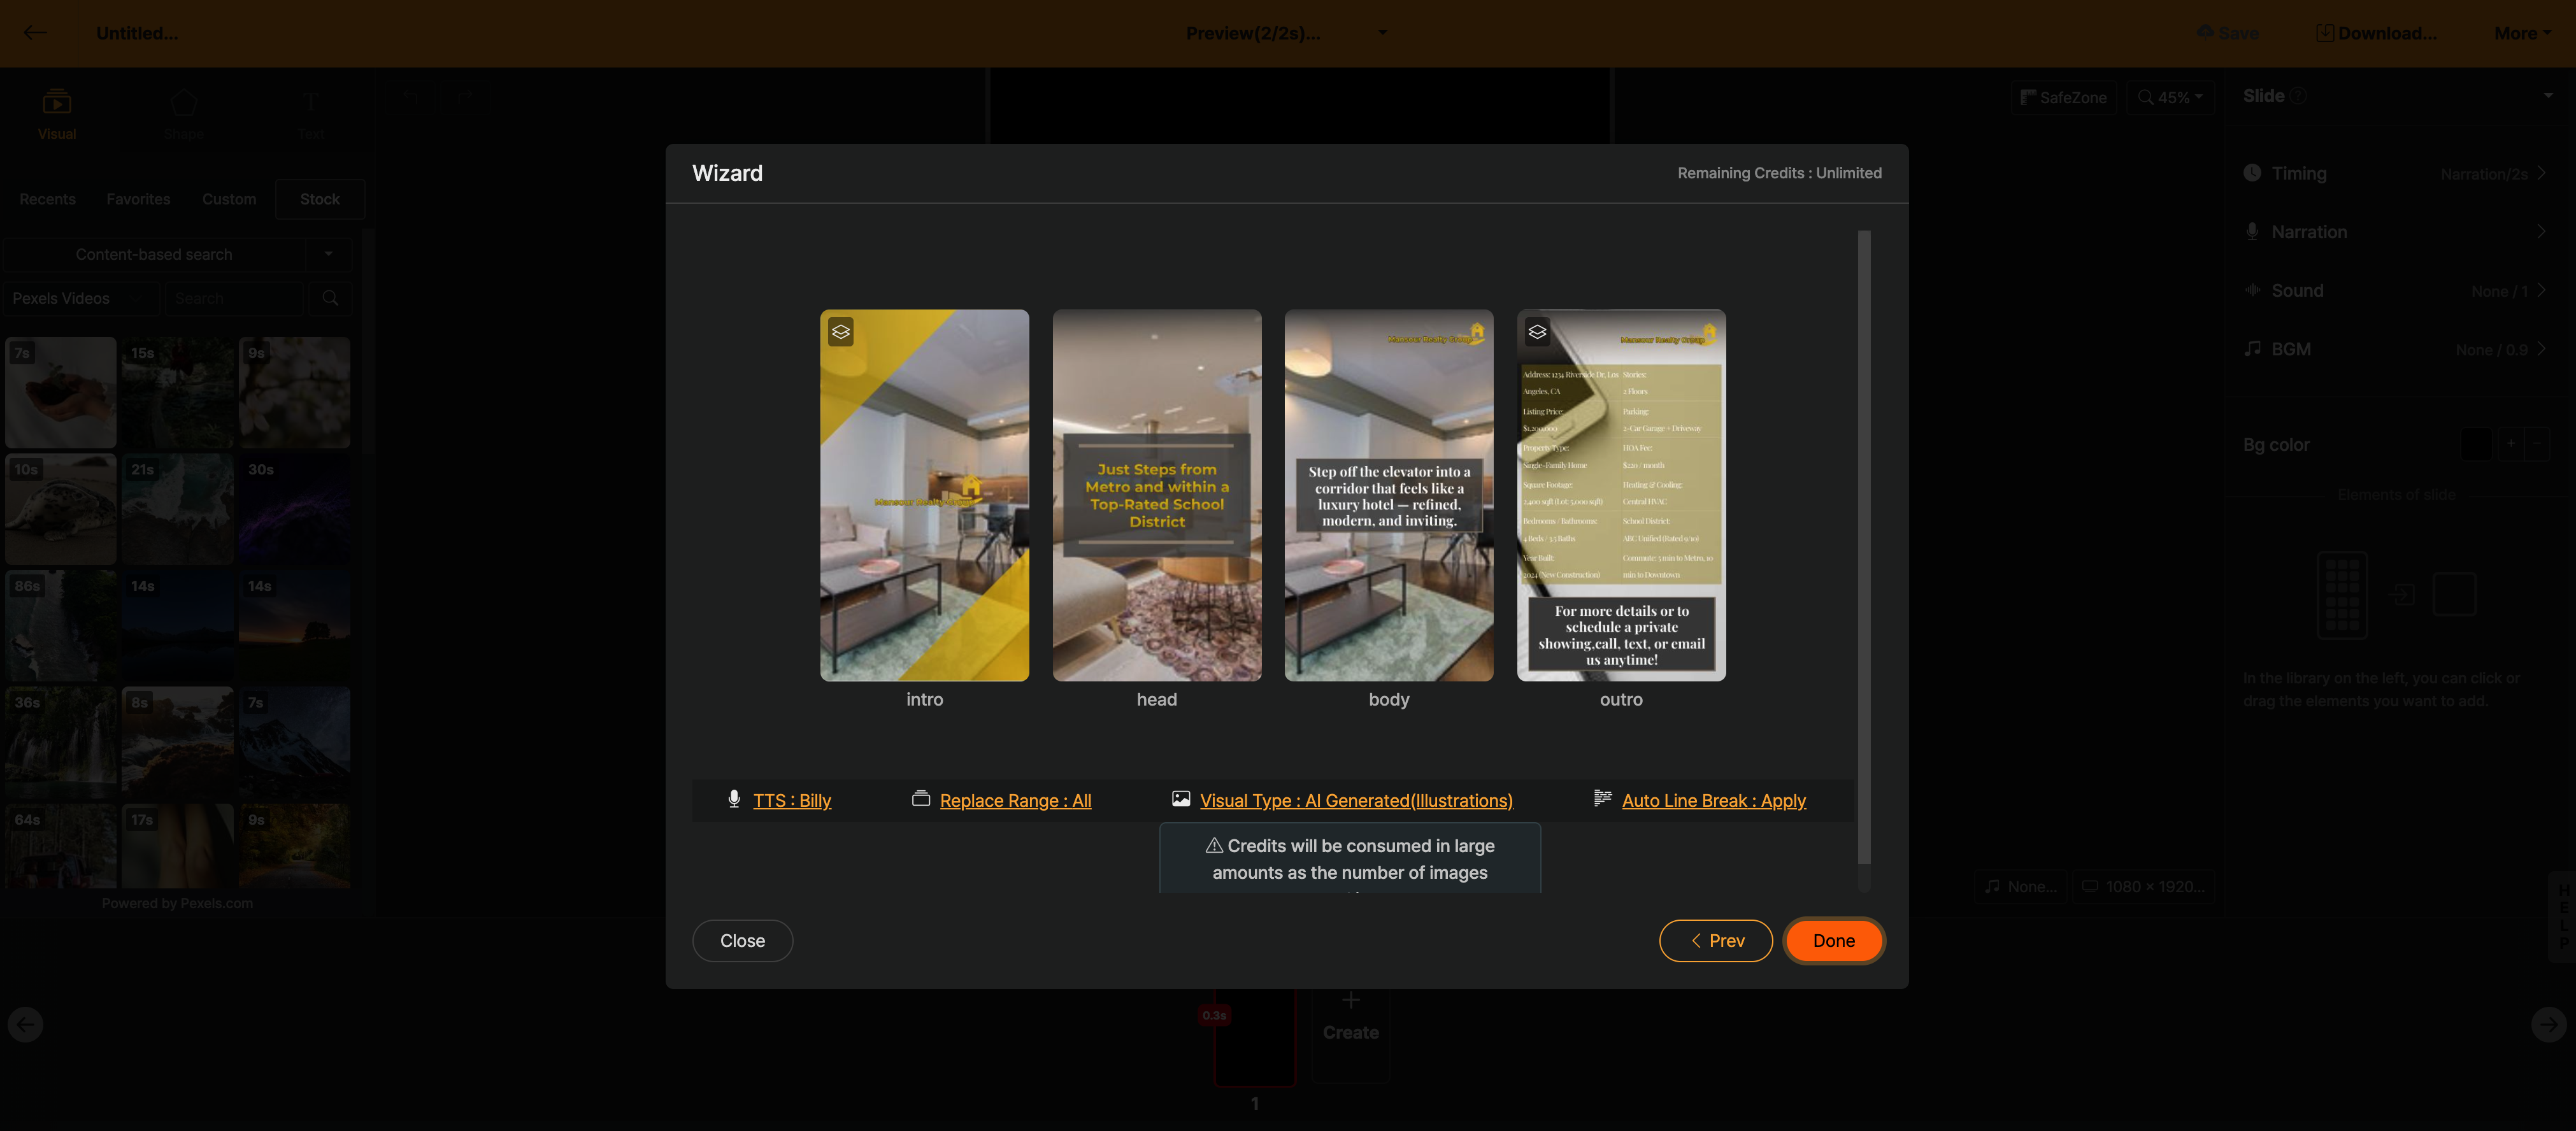Go back with the Prev button
Screen dimensions: 2576x1131
(1715, 941)
